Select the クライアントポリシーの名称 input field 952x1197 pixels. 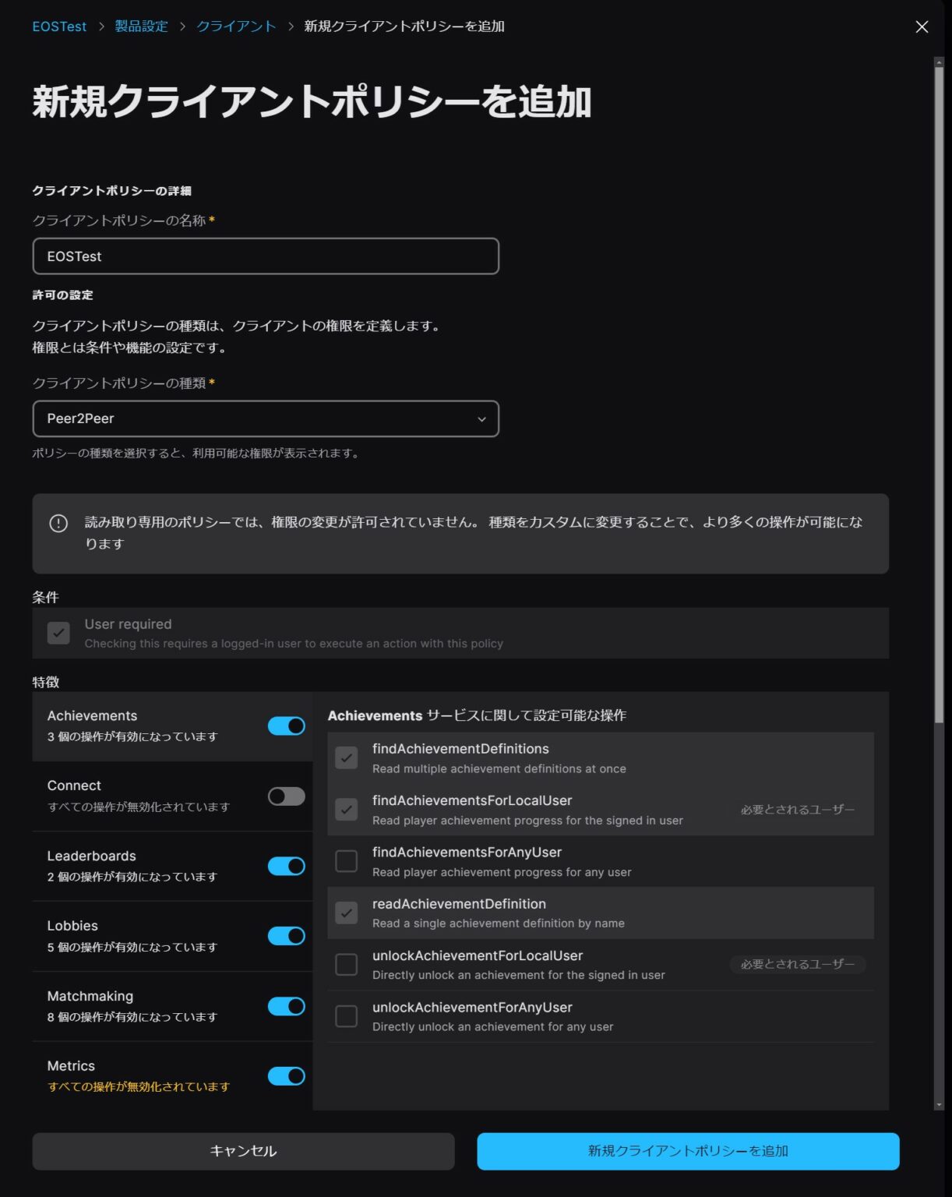point(265,256)
